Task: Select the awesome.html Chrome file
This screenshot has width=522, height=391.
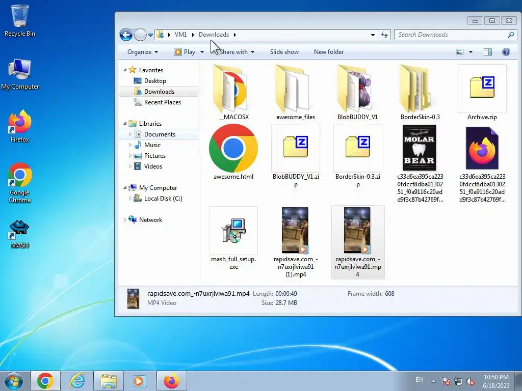Action: pyautogui.click(x=233, y=152)
